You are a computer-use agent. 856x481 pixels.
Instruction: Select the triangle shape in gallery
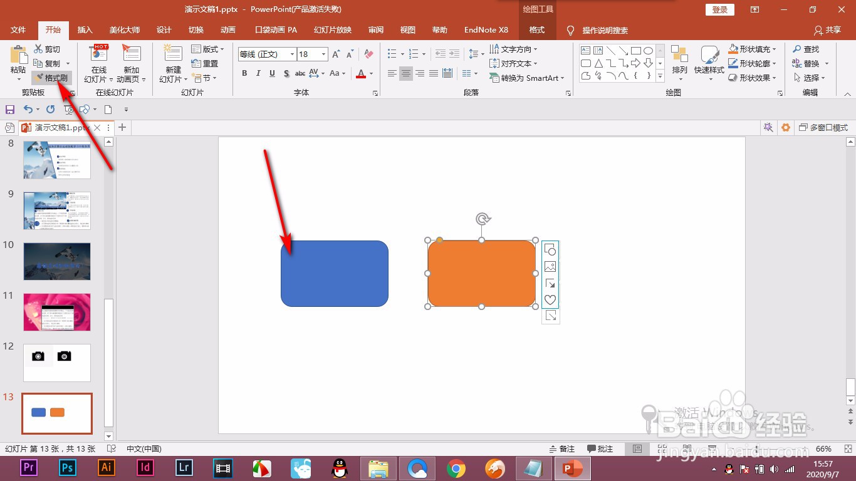[598, 63]
